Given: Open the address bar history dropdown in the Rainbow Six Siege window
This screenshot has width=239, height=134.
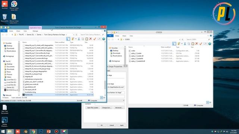Looking at the screenshot, I should pyautogui.click(x=74, y=35).
